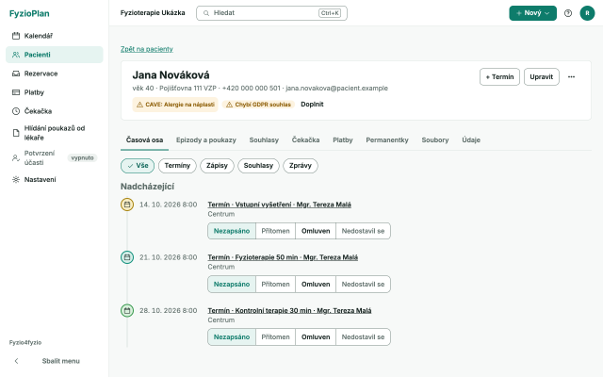Mark Vstupní vyšetření appointment as Omluven
The width and height of the screenshot is (603, 377).
click(x=316, y=231)
